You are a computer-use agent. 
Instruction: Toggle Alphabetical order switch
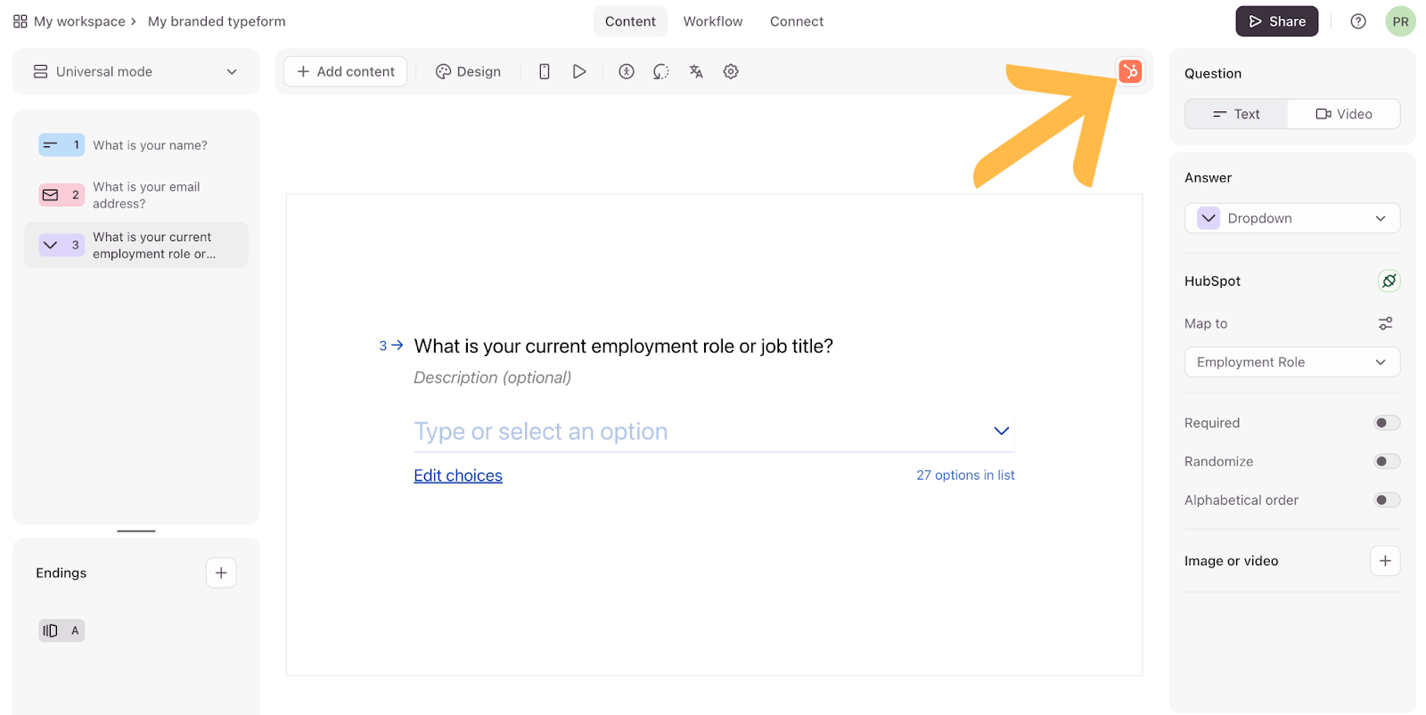(1387, 500)
